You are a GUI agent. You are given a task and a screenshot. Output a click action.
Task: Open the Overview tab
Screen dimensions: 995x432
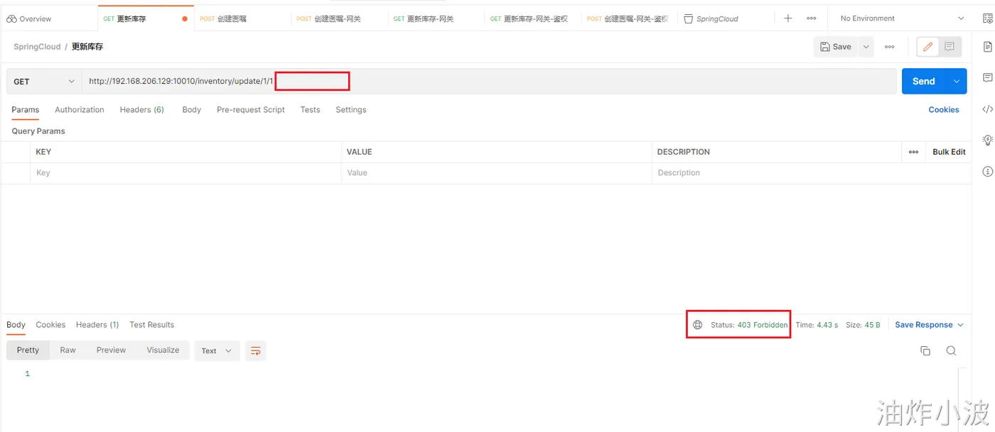[29, 19]
